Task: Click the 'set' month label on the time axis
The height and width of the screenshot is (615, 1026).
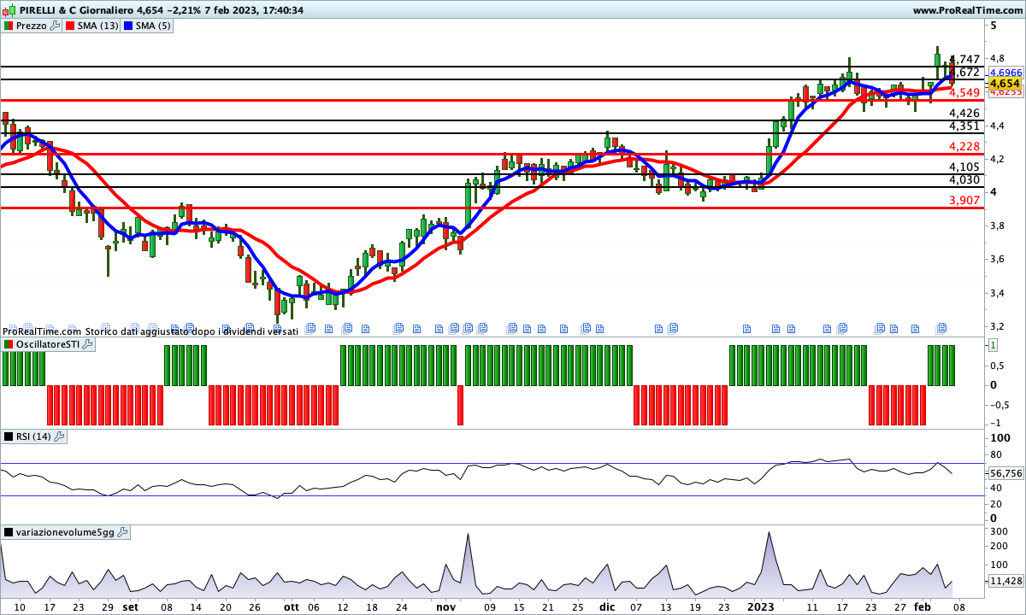Action: point(130,606)
